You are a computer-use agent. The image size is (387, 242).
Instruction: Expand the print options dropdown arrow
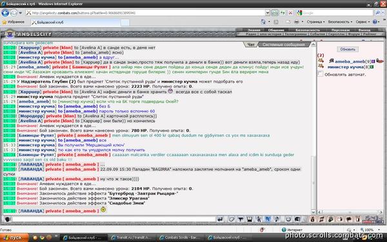pos(303,22)
